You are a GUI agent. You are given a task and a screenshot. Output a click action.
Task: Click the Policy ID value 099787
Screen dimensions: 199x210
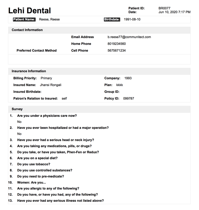pyautogui.click(x=129, y=99)
